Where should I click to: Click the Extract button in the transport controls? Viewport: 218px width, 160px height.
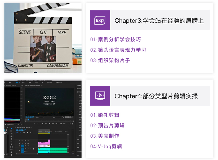[64, 124]
